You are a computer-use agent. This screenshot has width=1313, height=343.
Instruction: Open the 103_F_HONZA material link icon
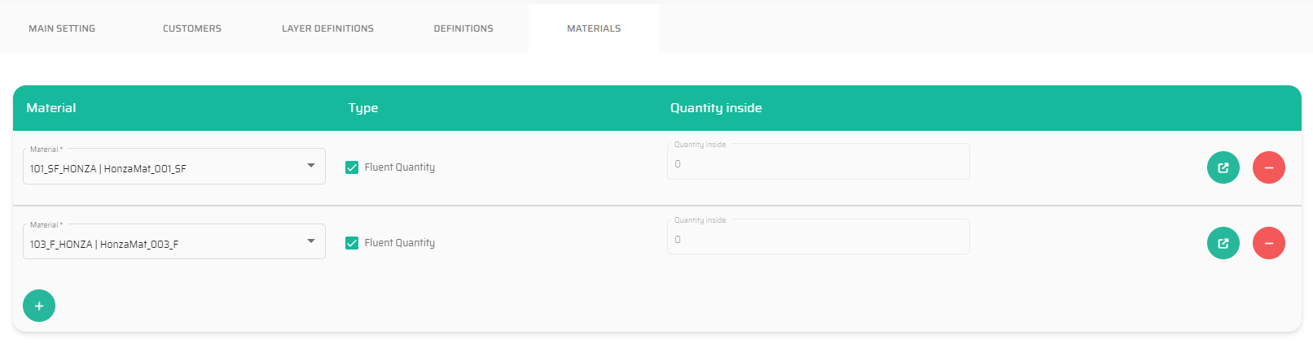point(1223,243)
